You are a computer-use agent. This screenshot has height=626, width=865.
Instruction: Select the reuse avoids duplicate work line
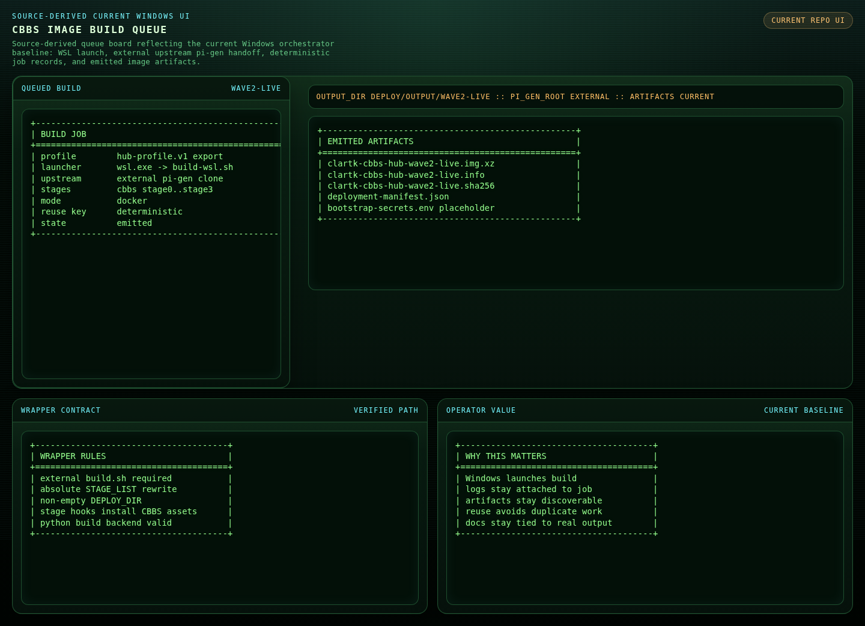[x=533, y=511]
